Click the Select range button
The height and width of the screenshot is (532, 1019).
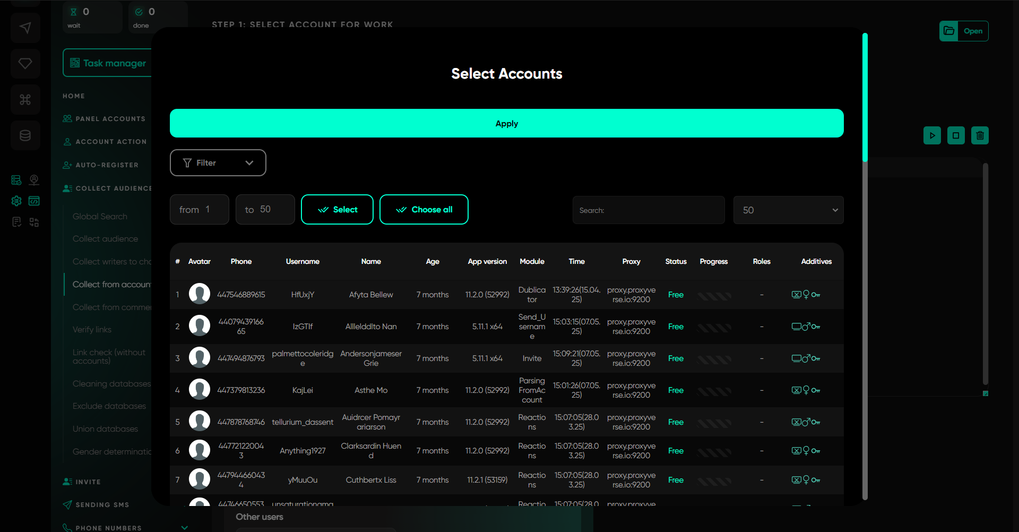(337, 210)
